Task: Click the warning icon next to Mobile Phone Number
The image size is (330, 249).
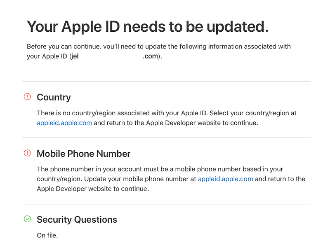Action: (x=27, y=153)
